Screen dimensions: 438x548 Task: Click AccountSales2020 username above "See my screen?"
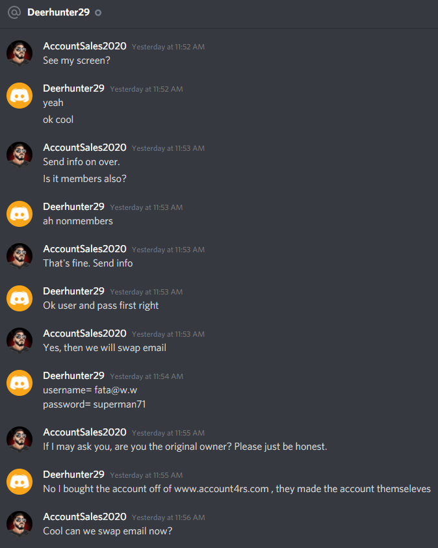[84, 46]
